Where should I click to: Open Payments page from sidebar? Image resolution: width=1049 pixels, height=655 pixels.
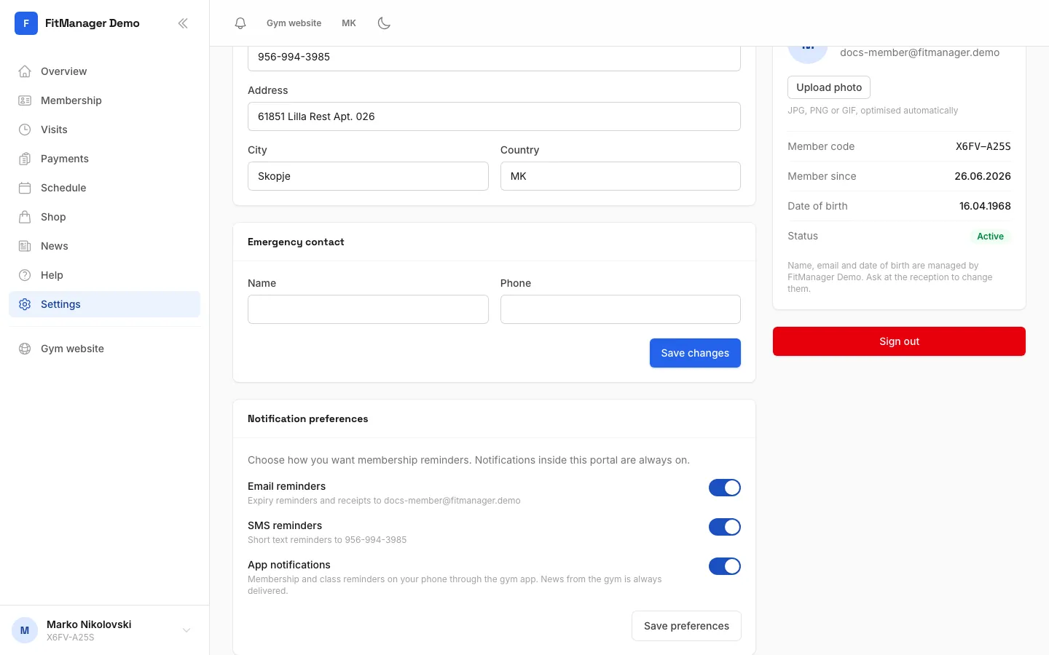point(104,159)
